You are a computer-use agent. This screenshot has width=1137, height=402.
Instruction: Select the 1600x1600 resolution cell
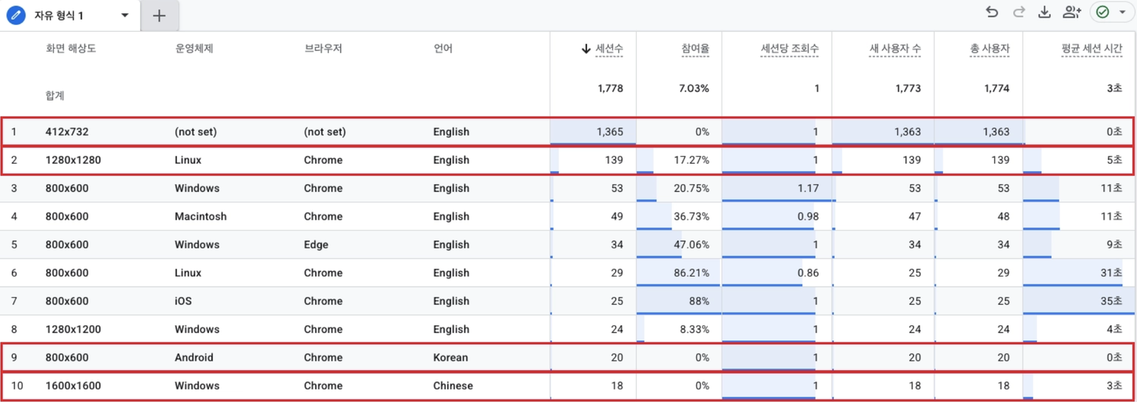pyautogui.click(x=73, y=386)
